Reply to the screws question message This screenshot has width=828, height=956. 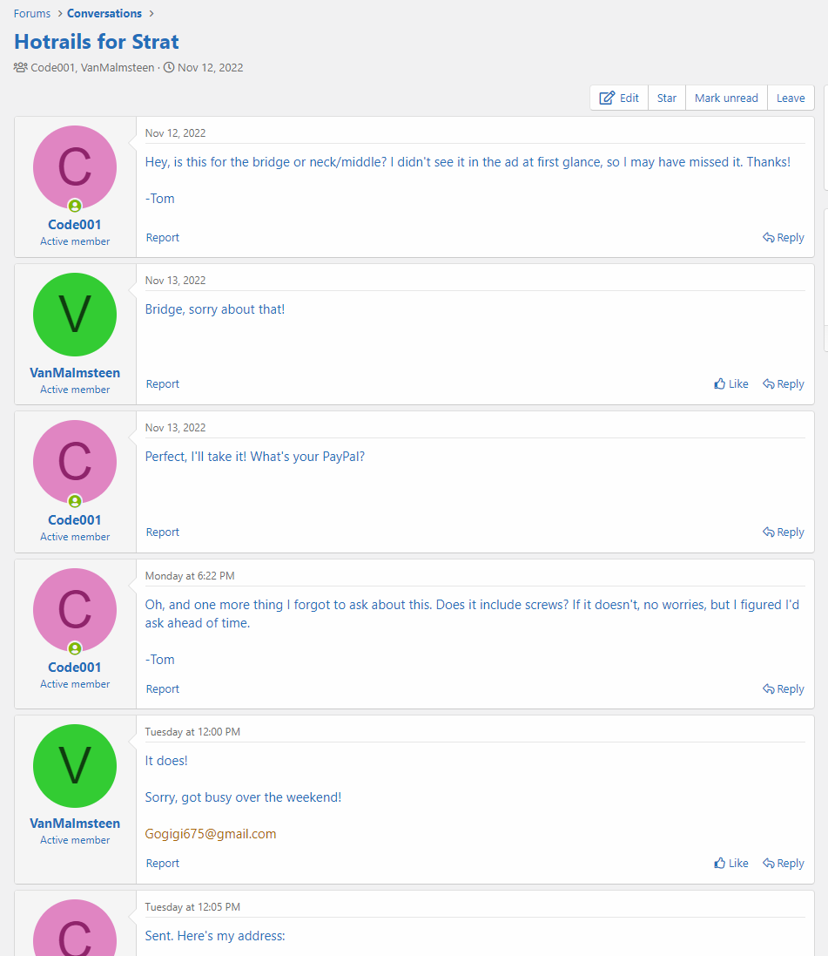click(784, 688)
